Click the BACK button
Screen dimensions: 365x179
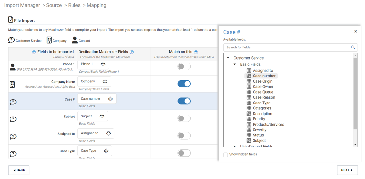[x=19, y=170]
